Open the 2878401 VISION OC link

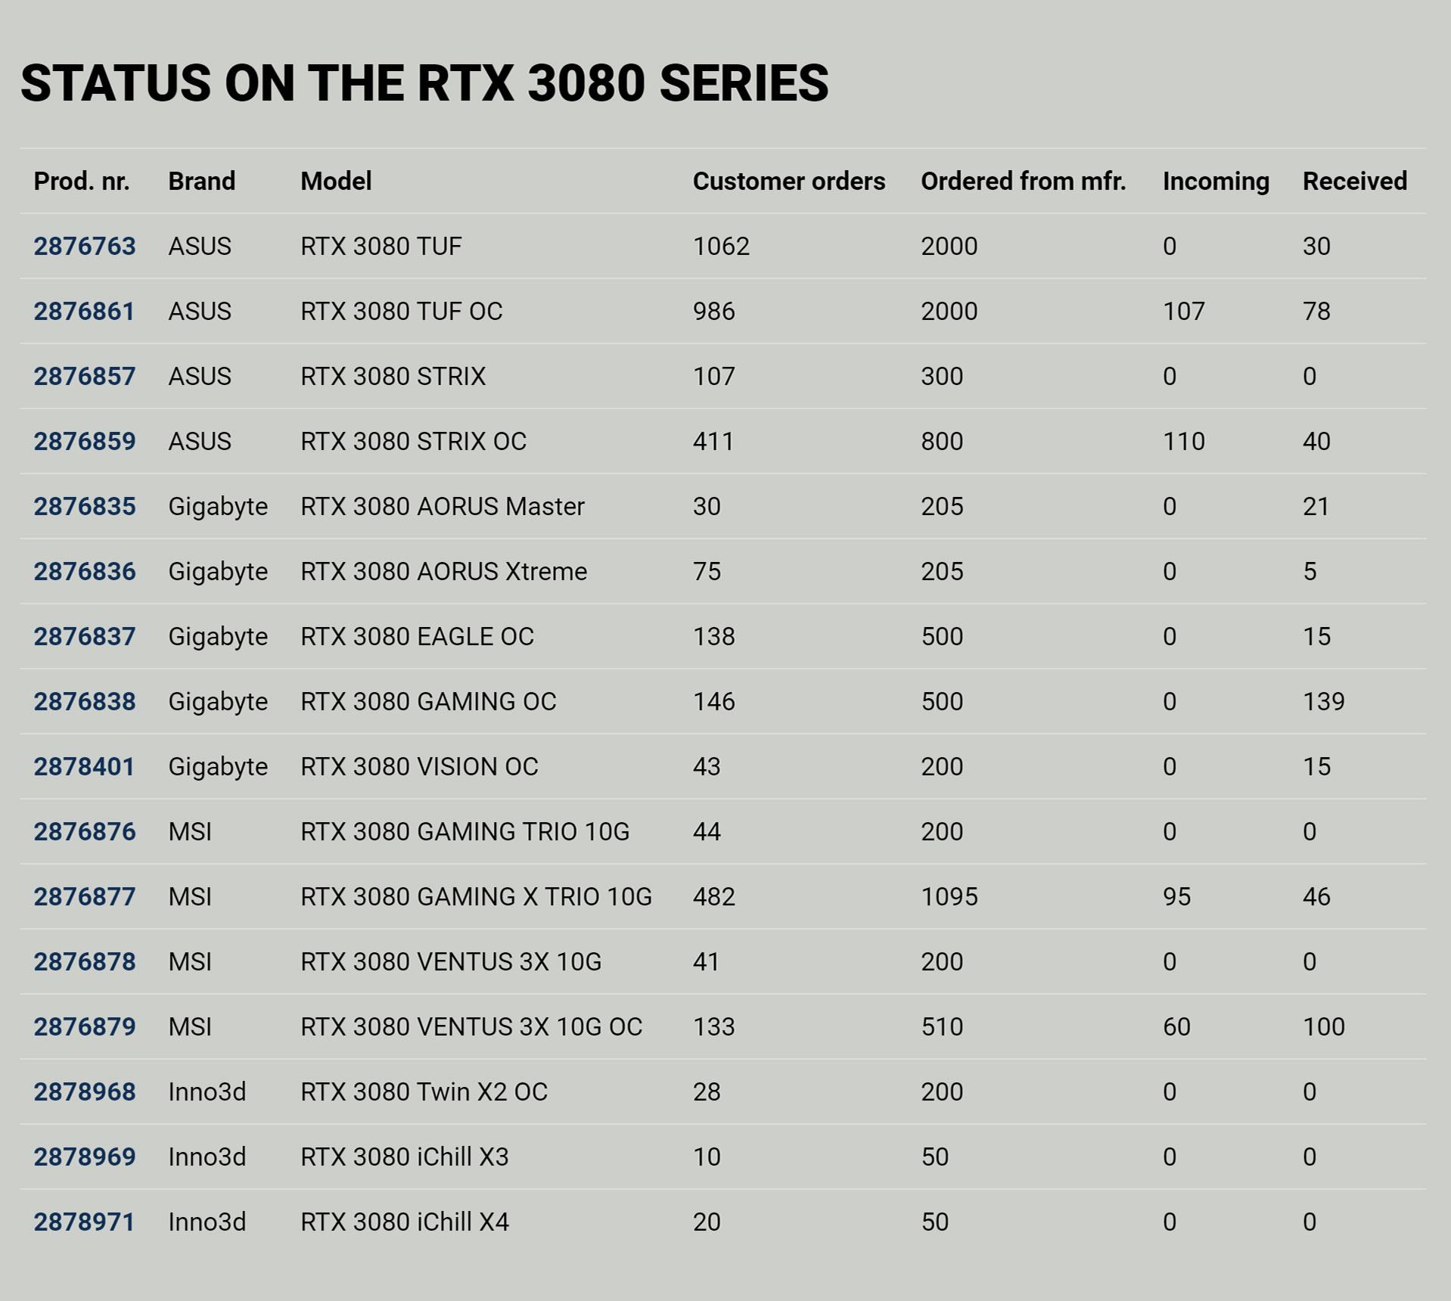pos(84,767)
